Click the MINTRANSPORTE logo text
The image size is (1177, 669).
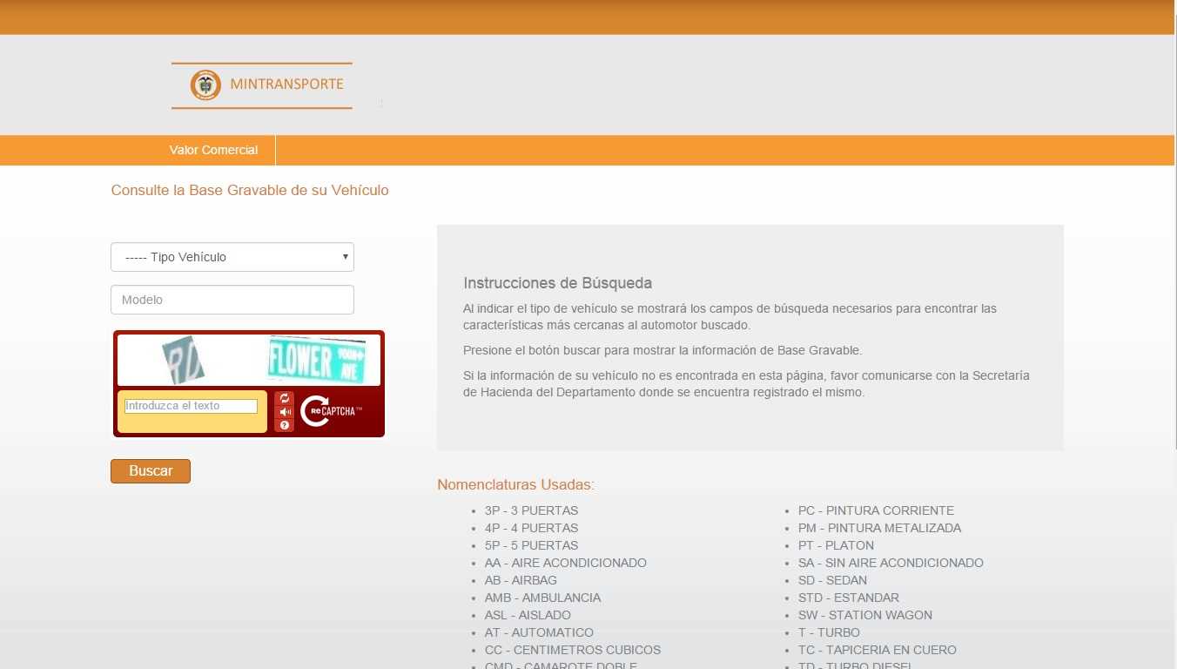click(x=286, y=84)
